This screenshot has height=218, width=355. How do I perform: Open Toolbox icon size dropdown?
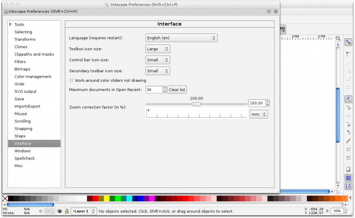pyautogui.click(x=157, y=49)
